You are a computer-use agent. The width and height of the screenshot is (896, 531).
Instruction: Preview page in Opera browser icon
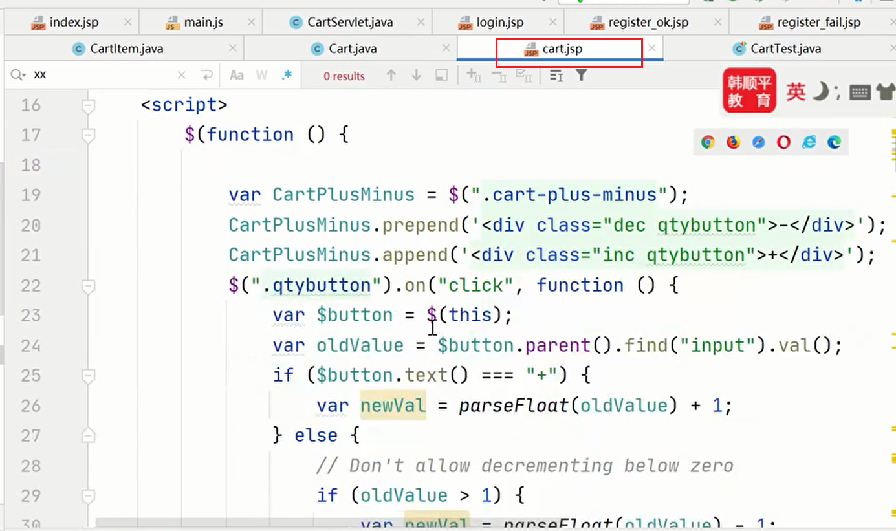[783, 142]
